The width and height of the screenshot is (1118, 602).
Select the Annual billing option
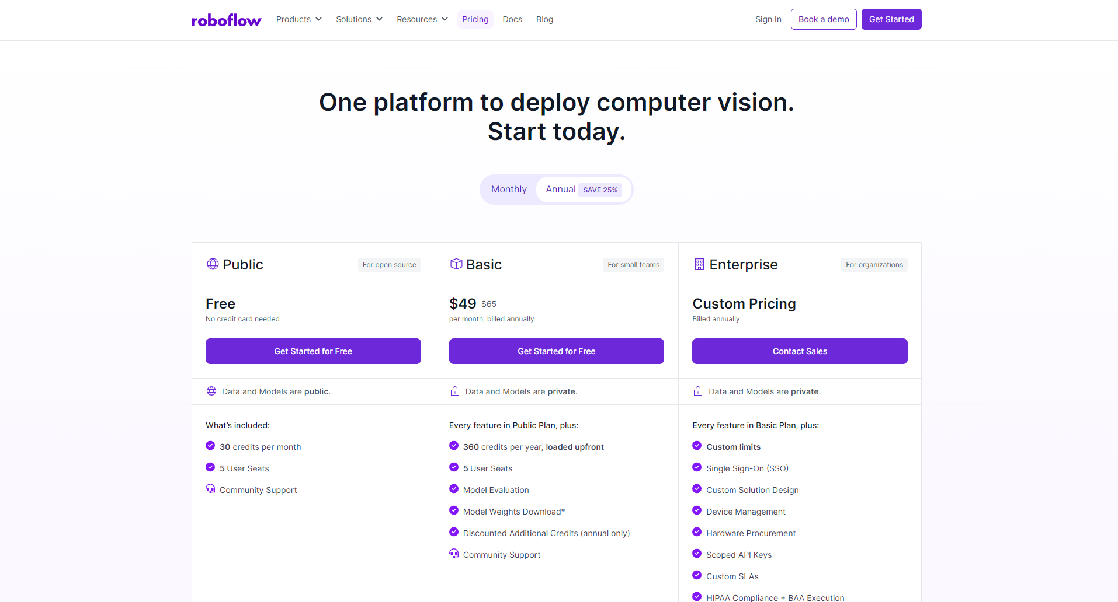(x=560, y=190)
